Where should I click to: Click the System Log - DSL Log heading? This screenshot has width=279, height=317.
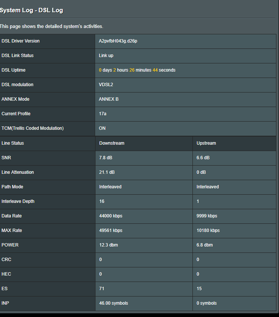click(31, 10)
